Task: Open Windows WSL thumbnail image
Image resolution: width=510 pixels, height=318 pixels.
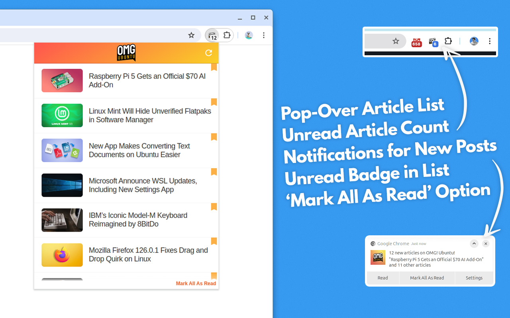Action: click(62, 185)
